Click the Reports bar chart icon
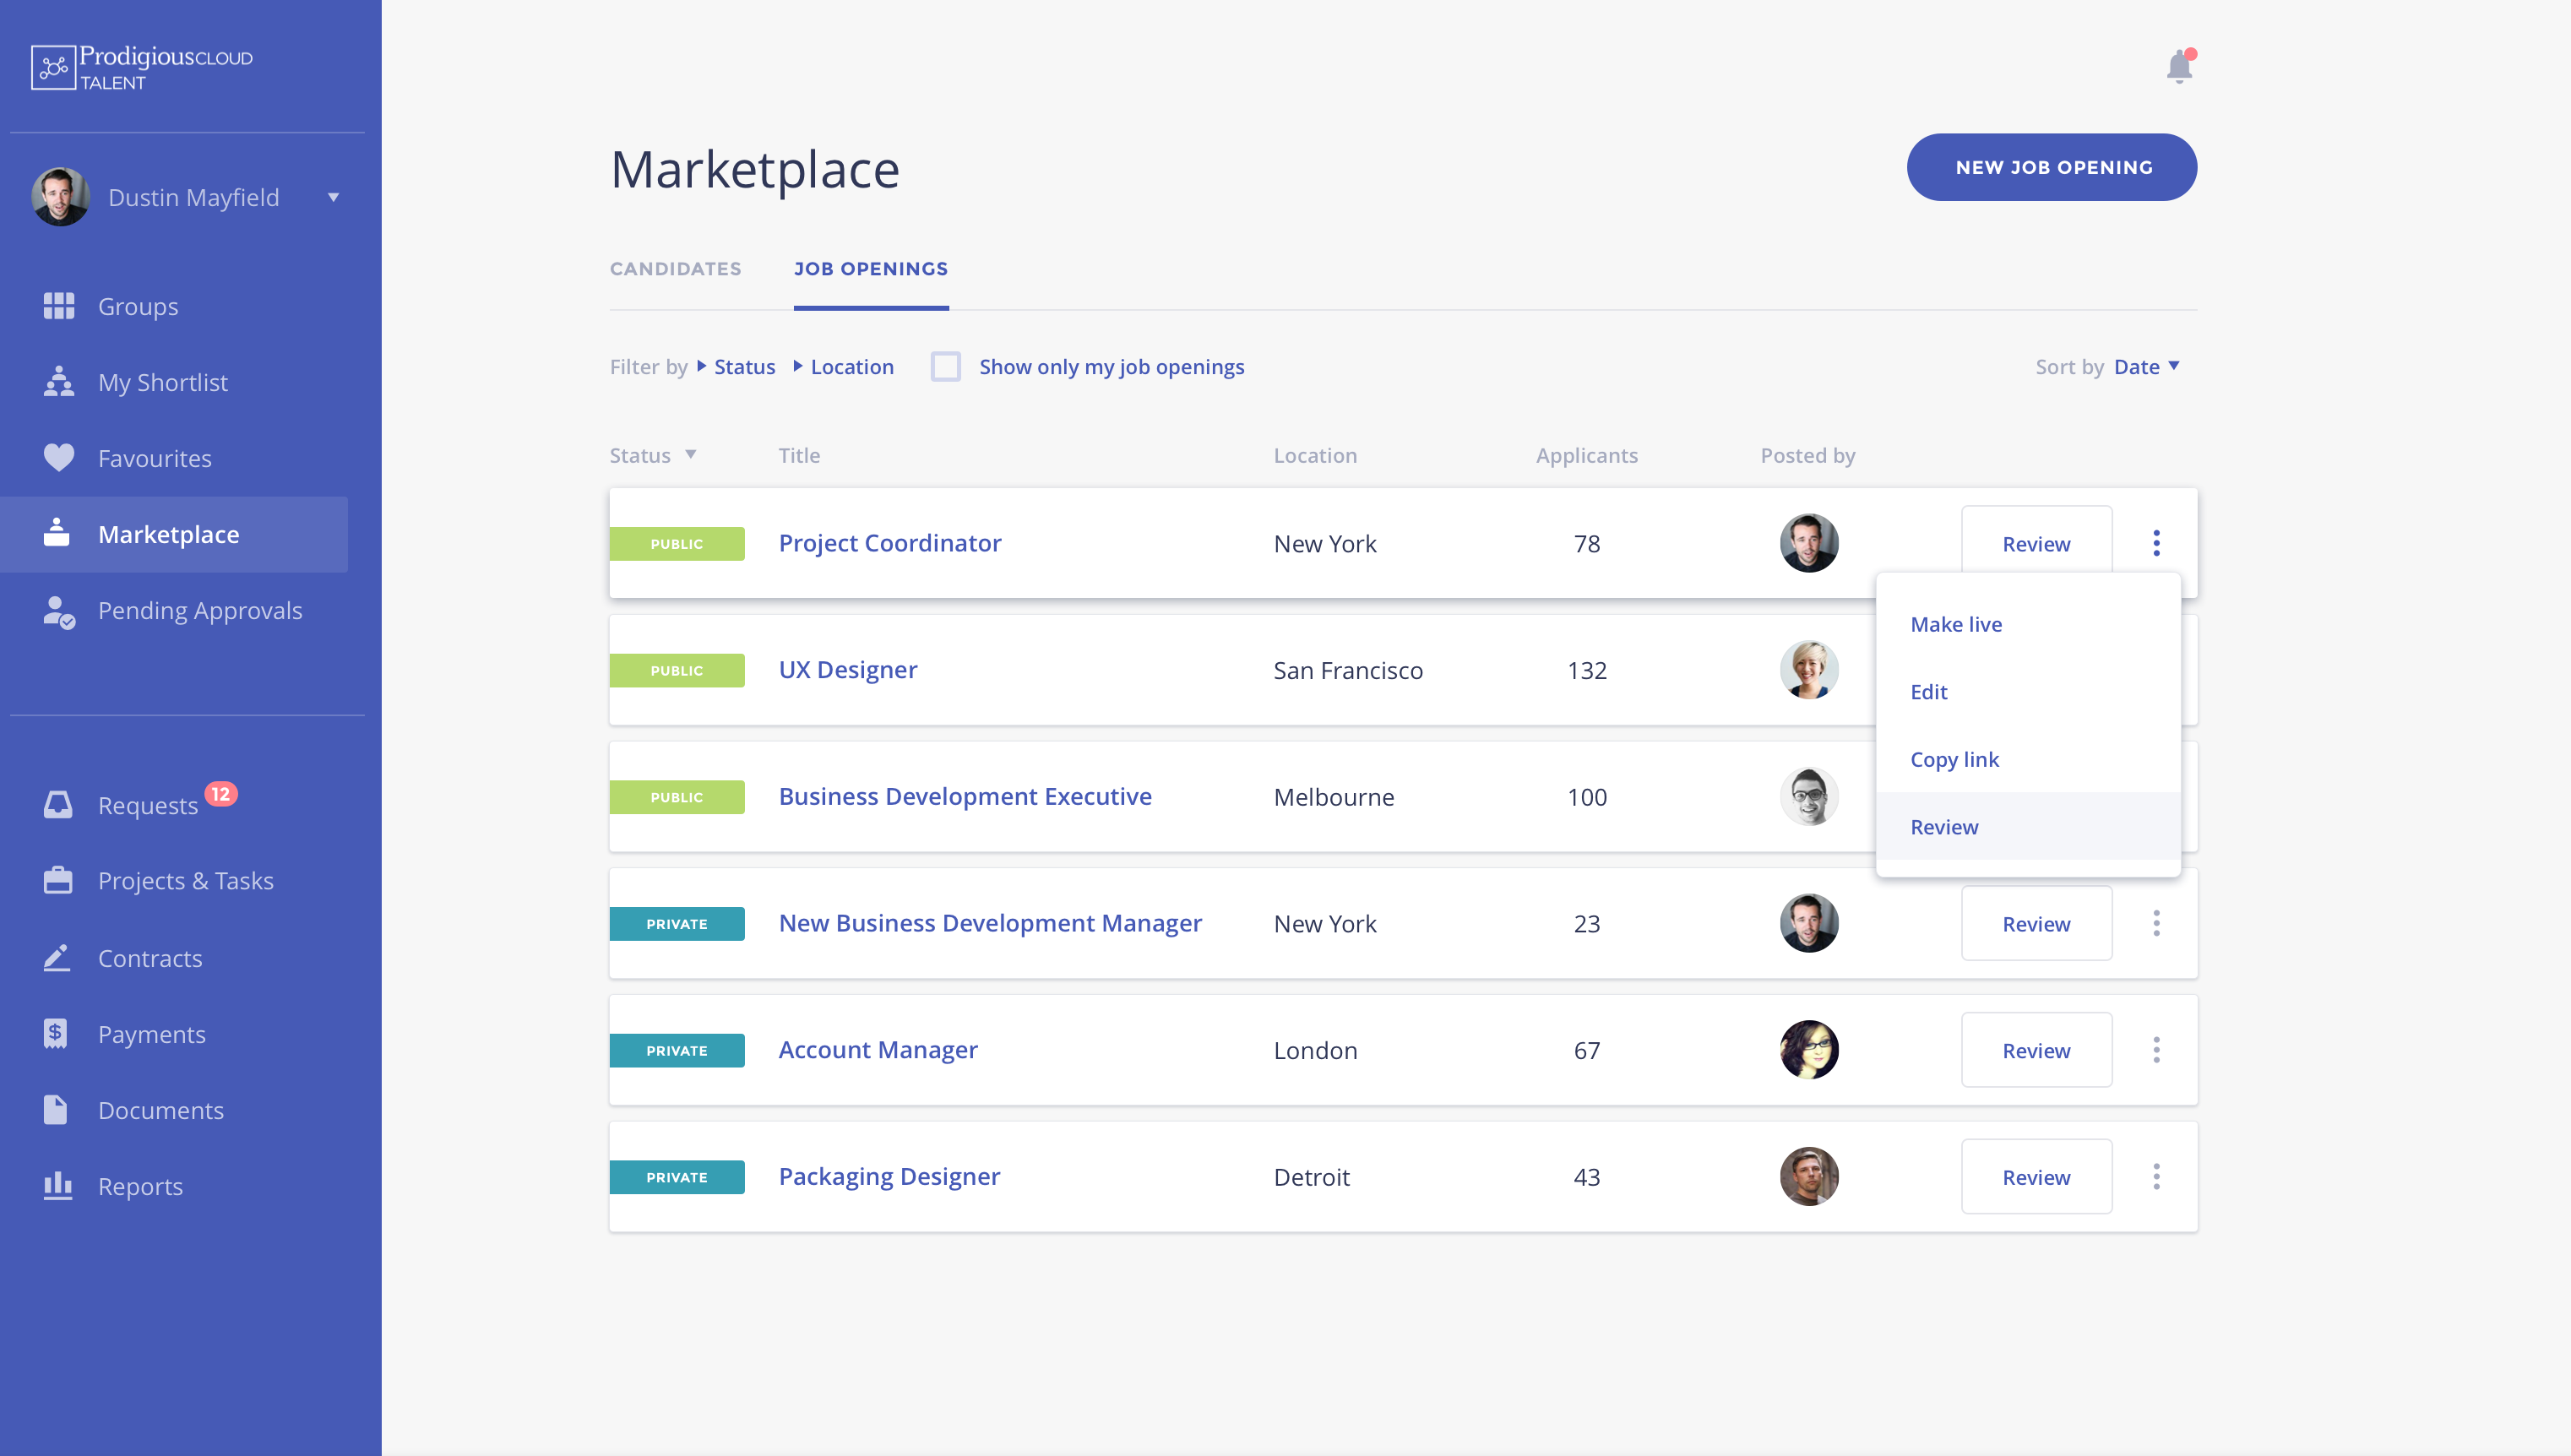This screenshot has width=2571, height=1456. (58, 1185)
